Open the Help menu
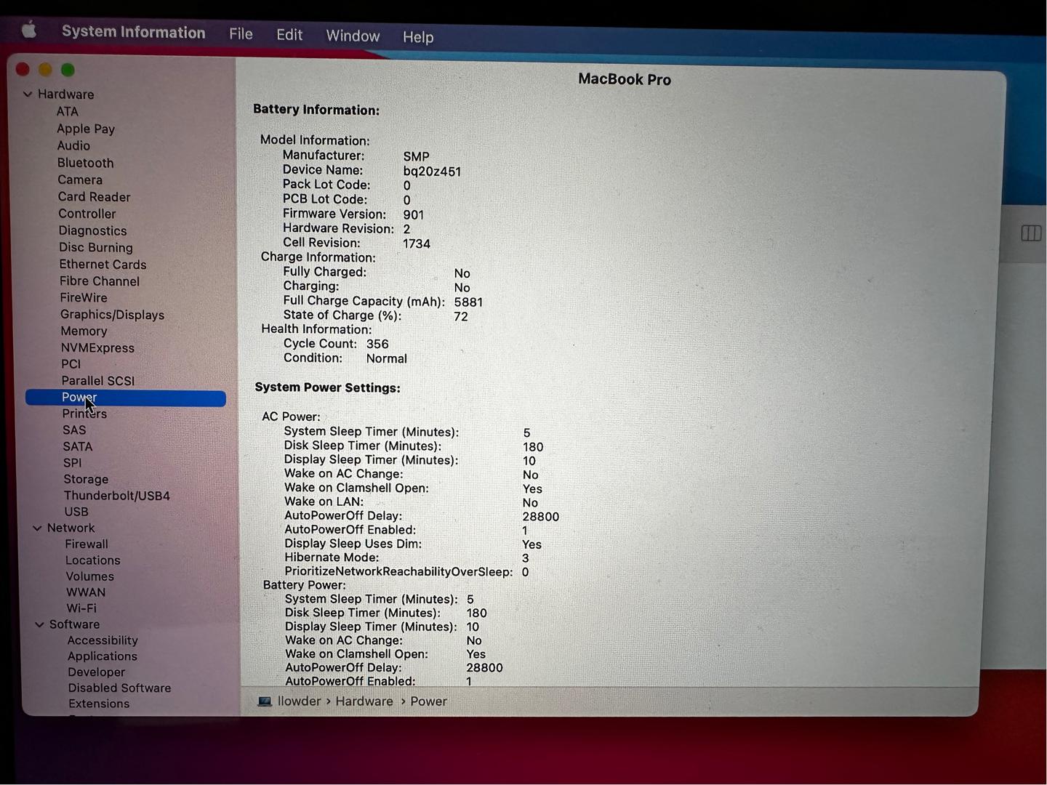Image resolution: width=1047 pixels, height=785 pixels. (418, 37)
